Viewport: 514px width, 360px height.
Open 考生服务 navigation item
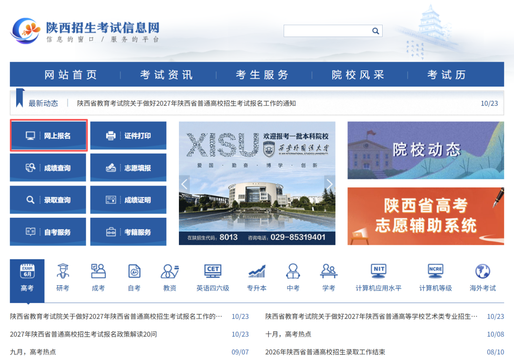point(262,75)
